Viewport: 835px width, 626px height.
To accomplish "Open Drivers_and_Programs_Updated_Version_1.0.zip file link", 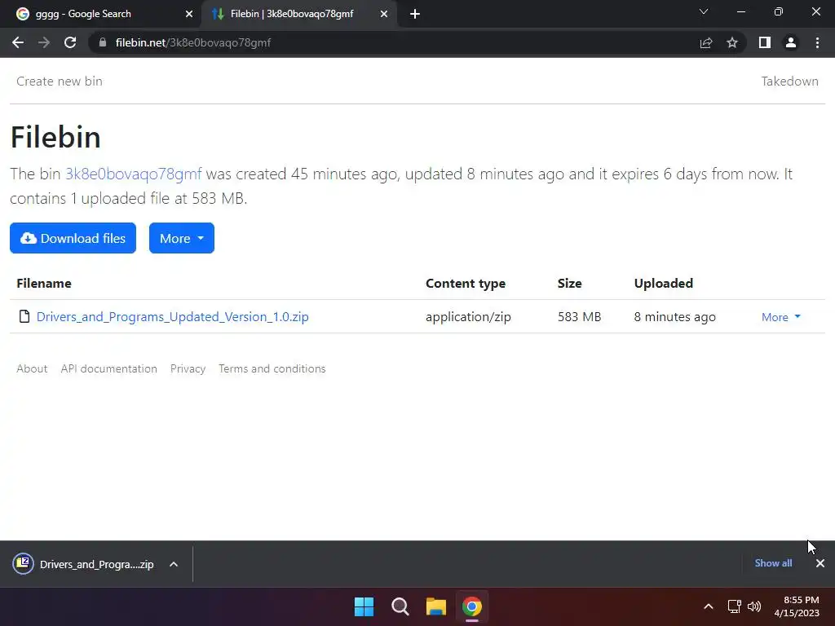I will click(173, 317).
